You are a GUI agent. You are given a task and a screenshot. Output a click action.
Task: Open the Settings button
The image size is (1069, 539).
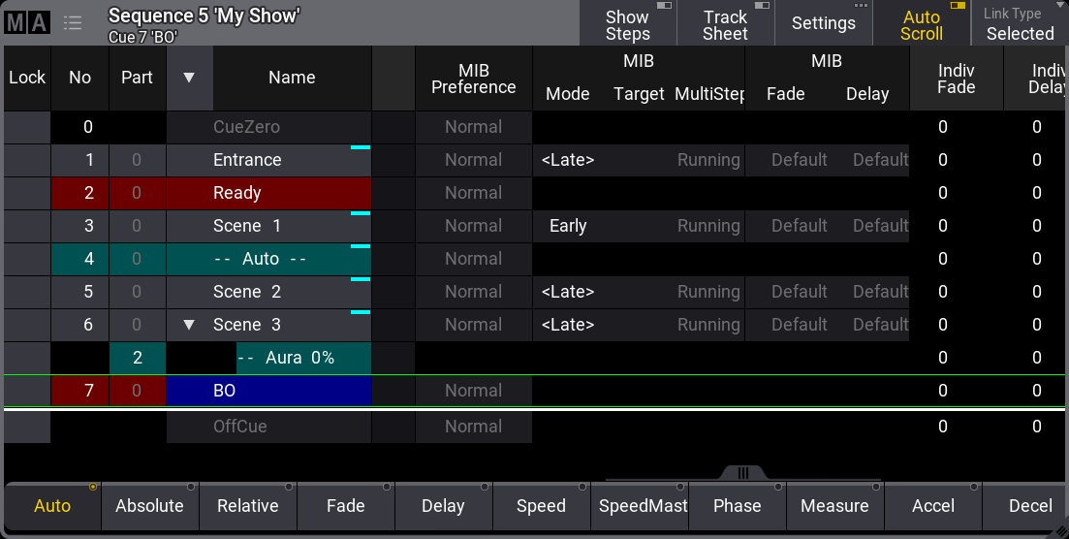click(x=823, y=23)
